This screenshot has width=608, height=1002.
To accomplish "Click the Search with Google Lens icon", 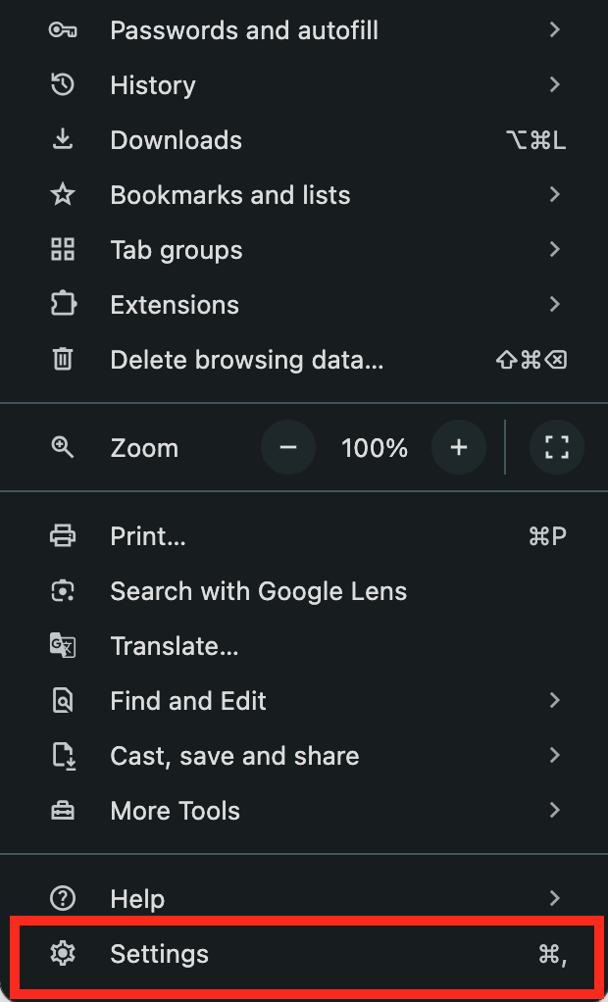I will click(63, 591).
